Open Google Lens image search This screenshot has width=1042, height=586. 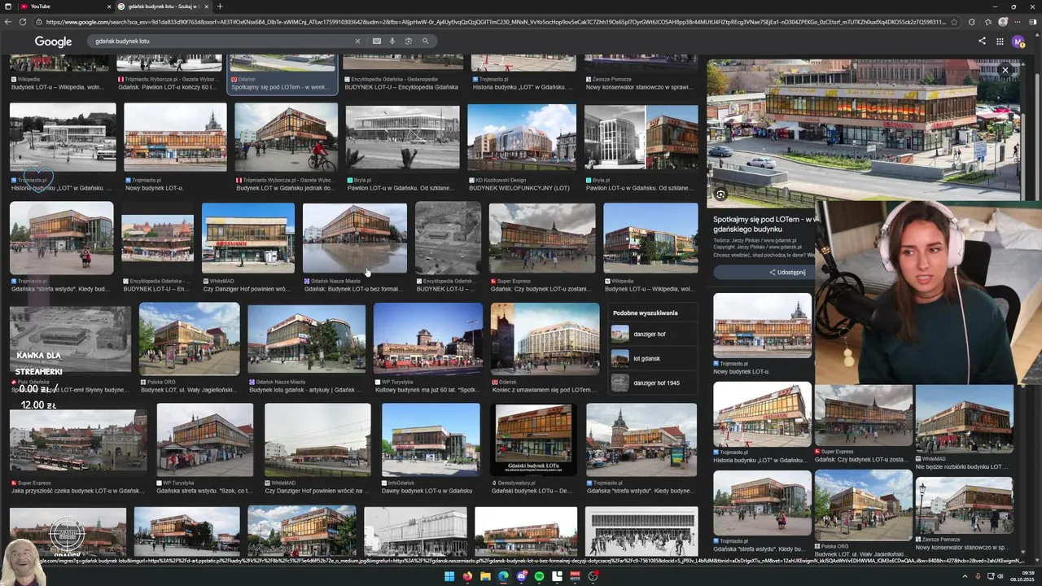(x=408, y=41)
